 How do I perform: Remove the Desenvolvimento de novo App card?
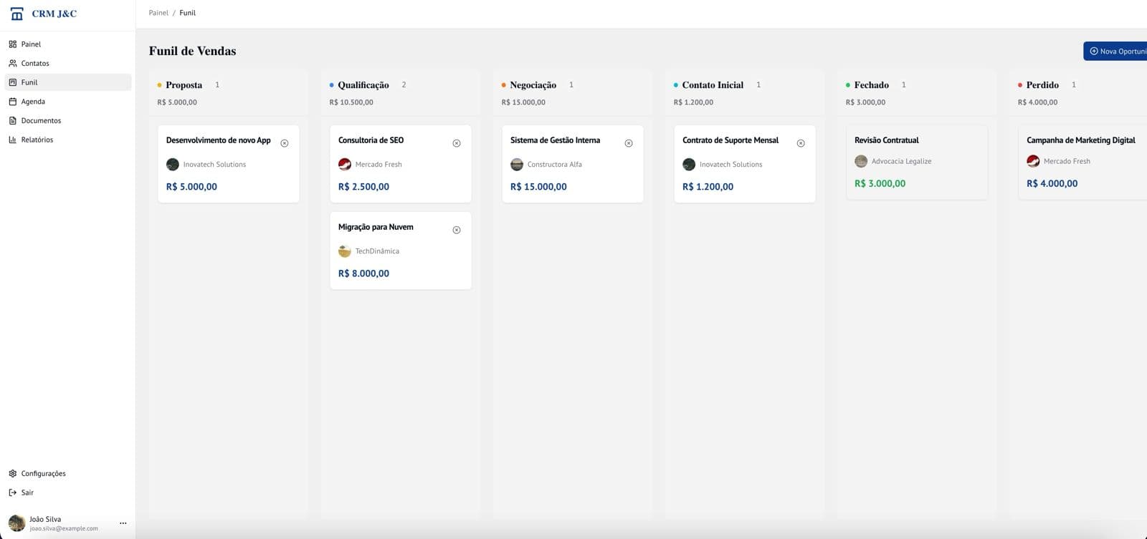point(285,143)
